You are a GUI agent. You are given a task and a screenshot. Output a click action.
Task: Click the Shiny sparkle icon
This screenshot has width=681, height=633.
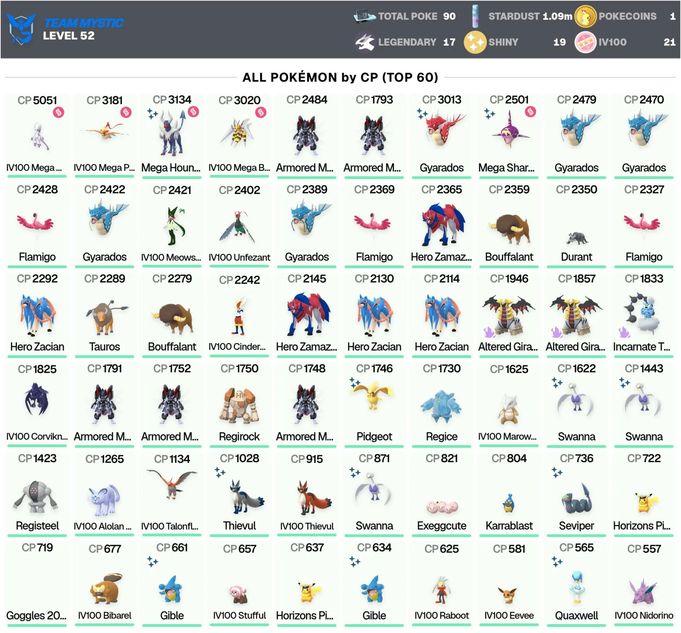point(475,42)
